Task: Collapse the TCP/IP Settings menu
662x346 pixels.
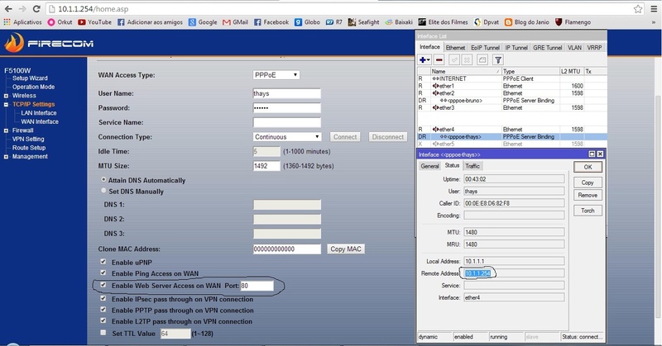Action: coord(6,105)
